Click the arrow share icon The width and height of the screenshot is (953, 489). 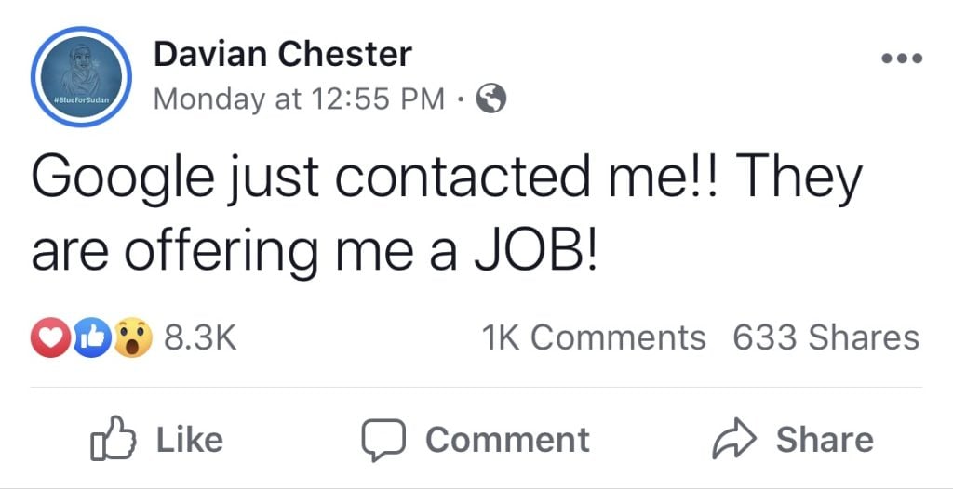735,439
